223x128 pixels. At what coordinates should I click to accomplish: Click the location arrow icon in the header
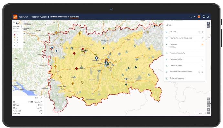click(x=195, y=17)
